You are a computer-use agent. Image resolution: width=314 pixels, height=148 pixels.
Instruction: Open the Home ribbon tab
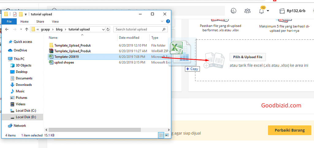point(25,21)
